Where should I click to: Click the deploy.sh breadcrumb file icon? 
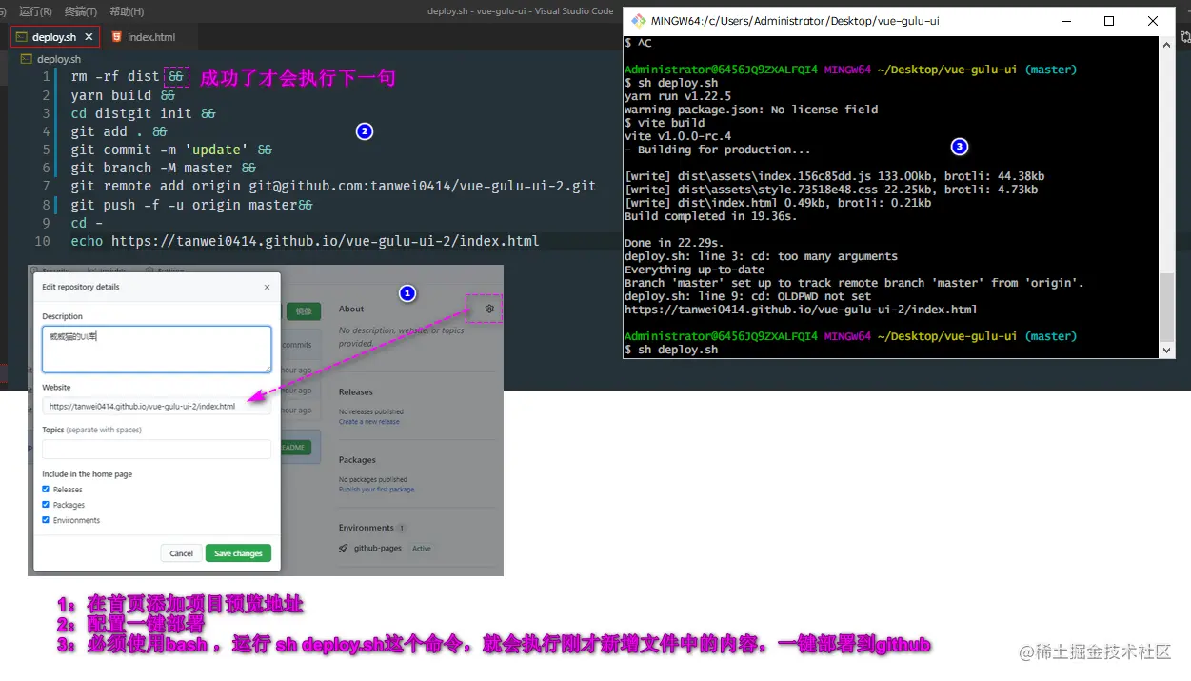27,59
